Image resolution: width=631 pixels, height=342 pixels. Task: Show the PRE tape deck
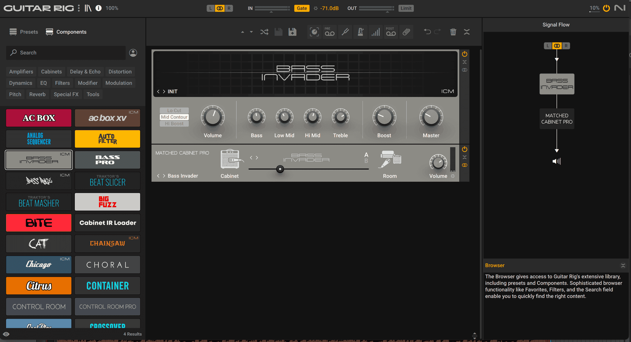point(329,32)
